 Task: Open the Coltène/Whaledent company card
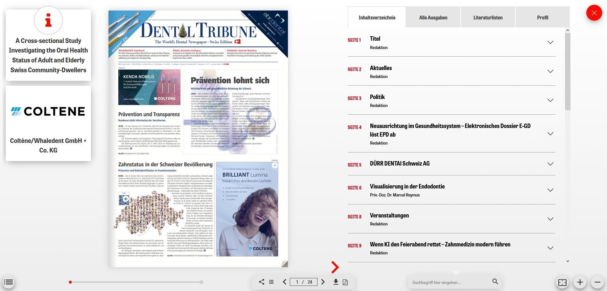coord(48,123)
